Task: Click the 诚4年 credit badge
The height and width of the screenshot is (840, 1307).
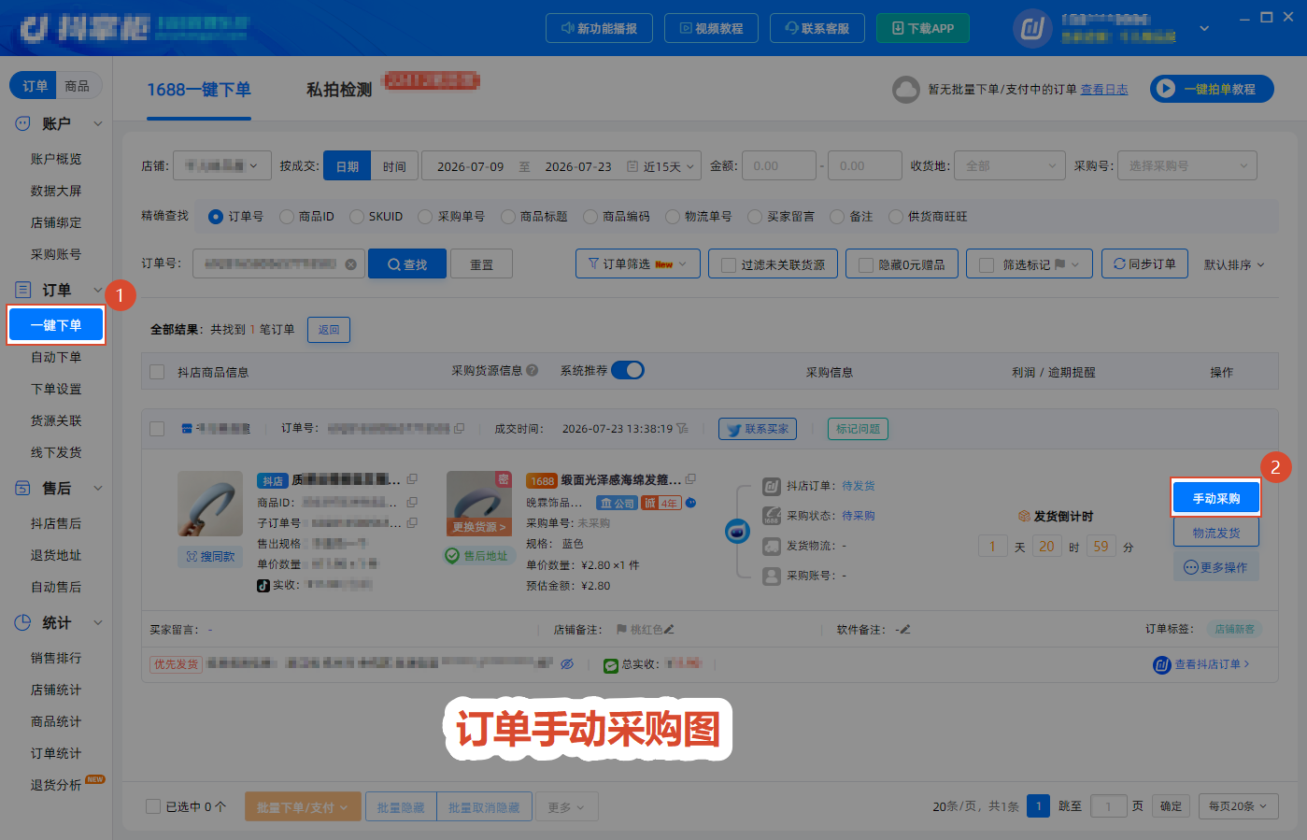Action: pos(661,503)
